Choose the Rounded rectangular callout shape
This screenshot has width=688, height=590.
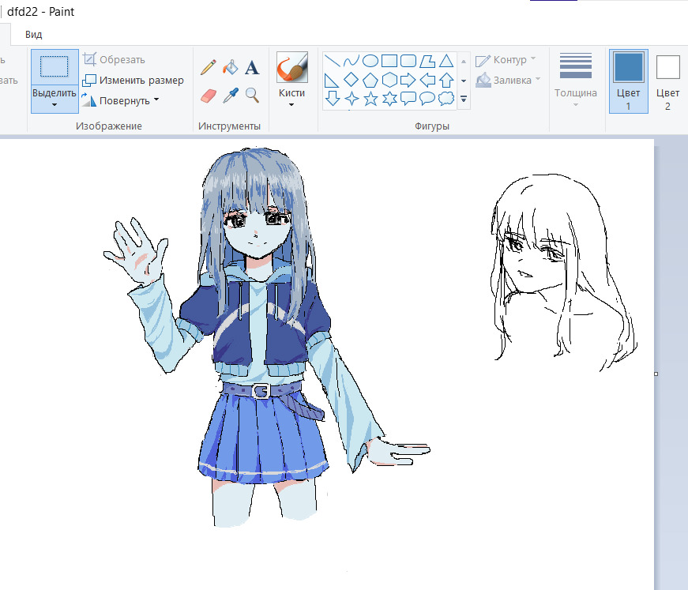point(408,99)
